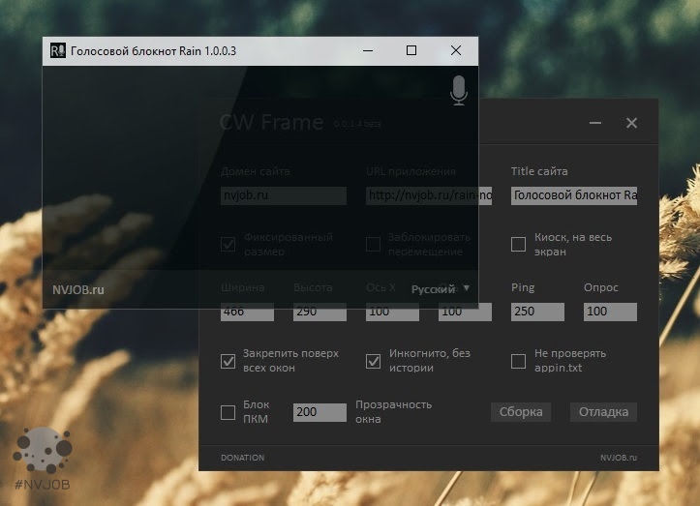Click the Отладка button
Viewport: 700px width, 506px height.
click(603, 412)
